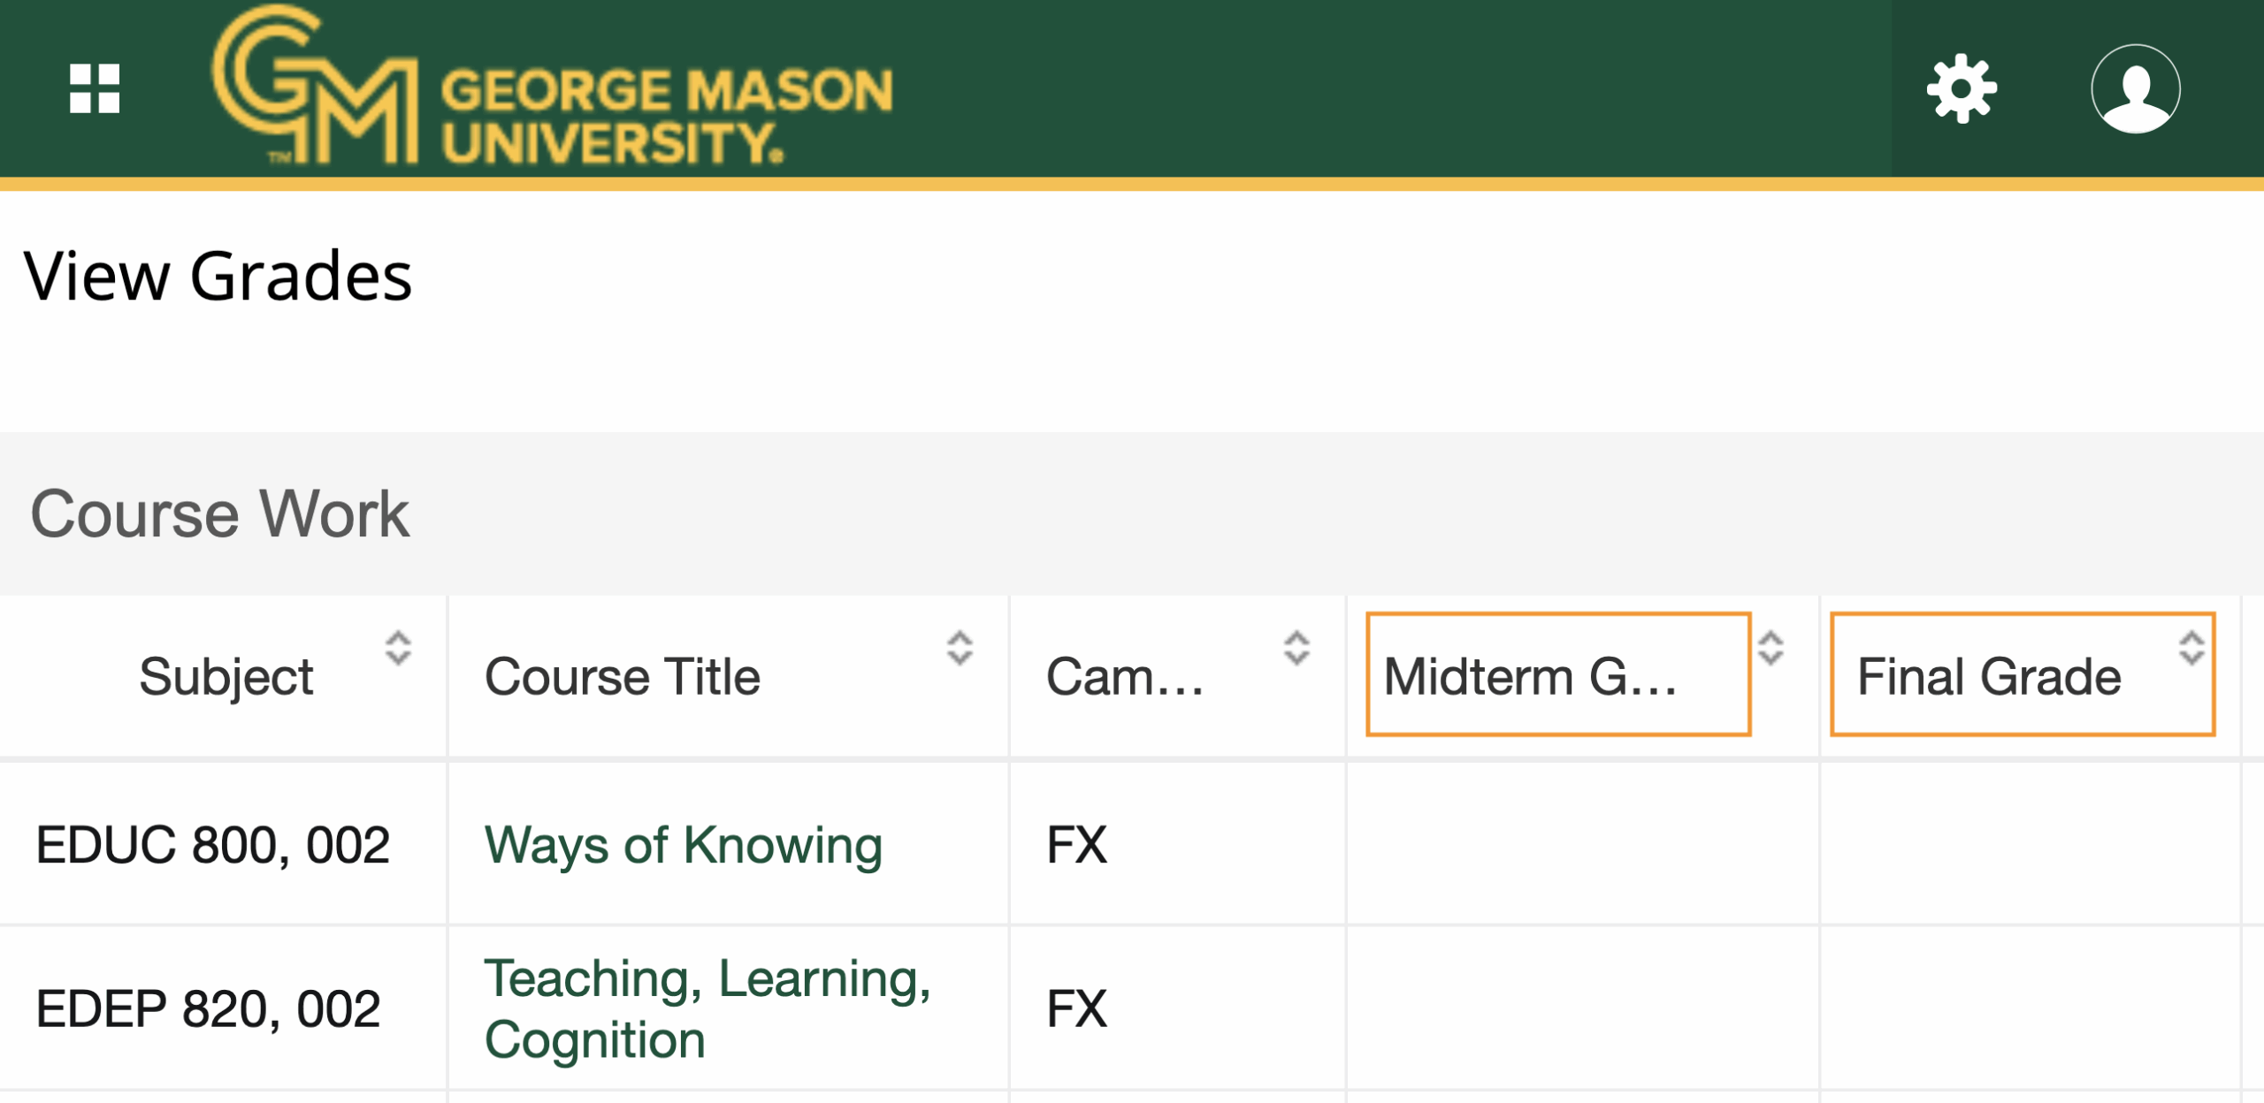The image size is (2264, 1103).
Task: Sort by the Final Grade column arrows
Action: (x=2191, y=648)
